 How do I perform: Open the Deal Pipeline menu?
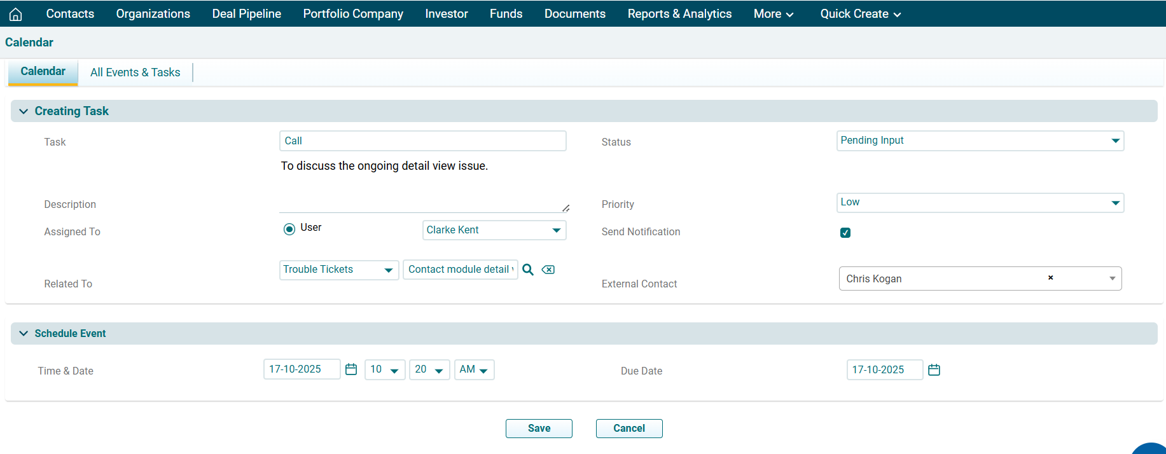[246, 14]
